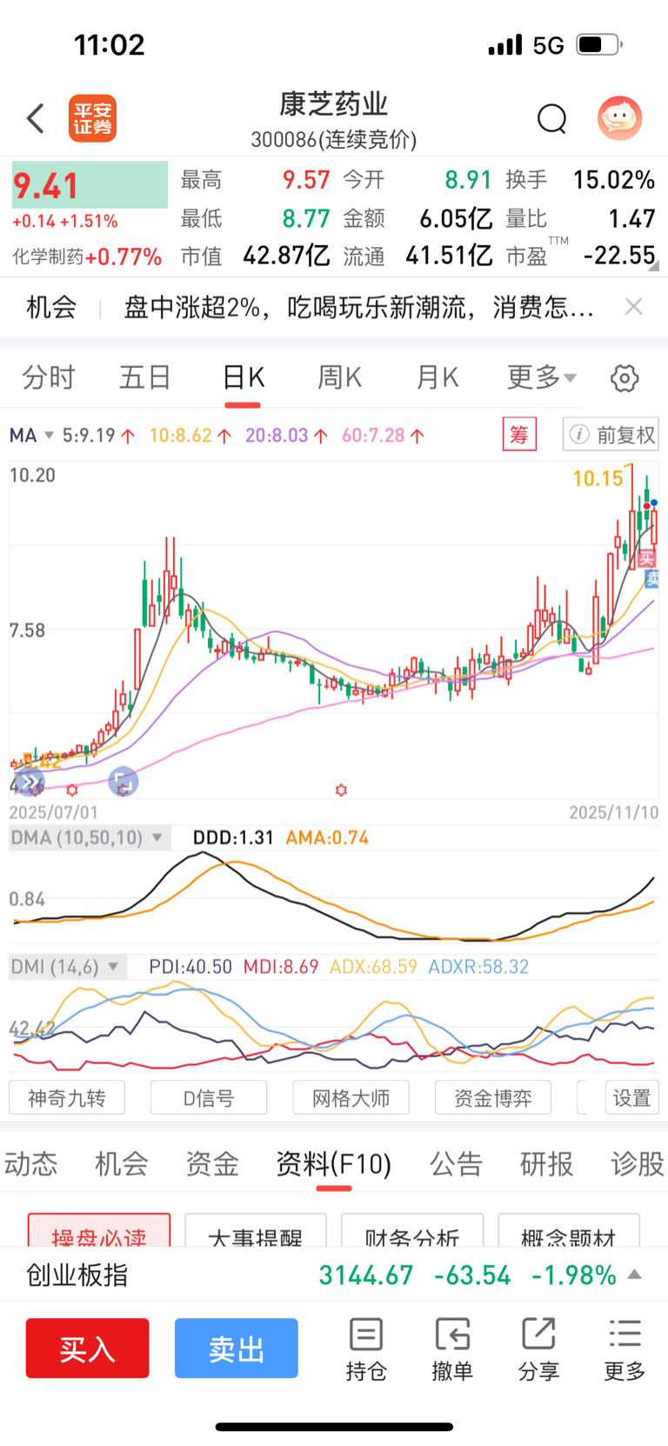Screen dimensions: 668x1446
Task: Open the 化学制药 sector link
Action: pyautogui.click(x=87, y=257)
